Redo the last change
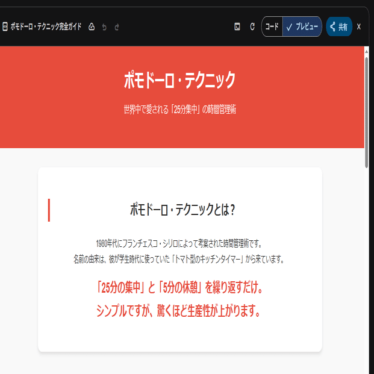 coord(117,27)
